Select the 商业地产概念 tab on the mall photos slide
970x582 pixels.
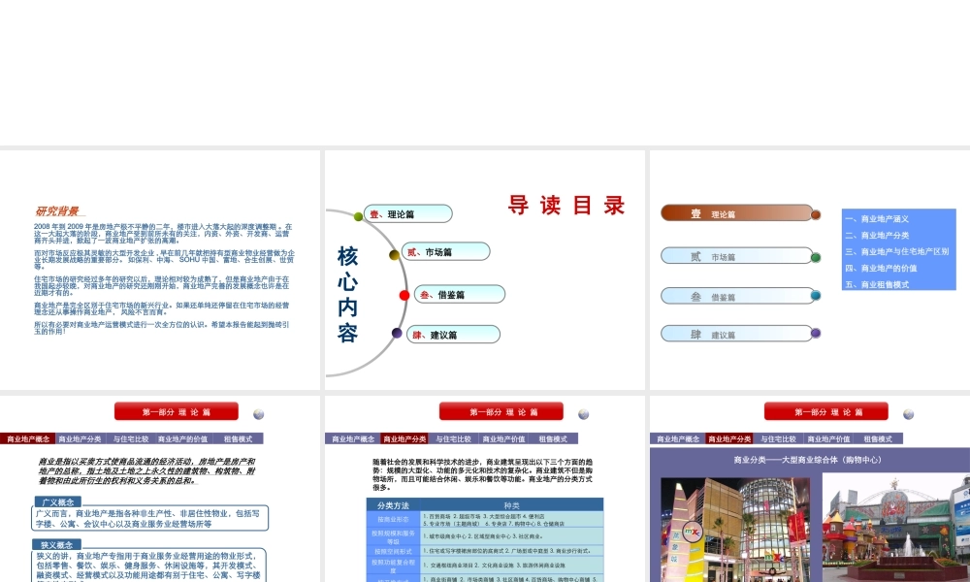(678, 438)
